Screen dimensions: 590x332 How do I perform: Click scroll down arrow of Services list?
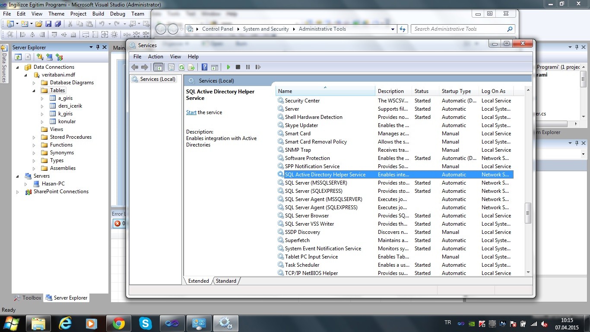[528, 273]
